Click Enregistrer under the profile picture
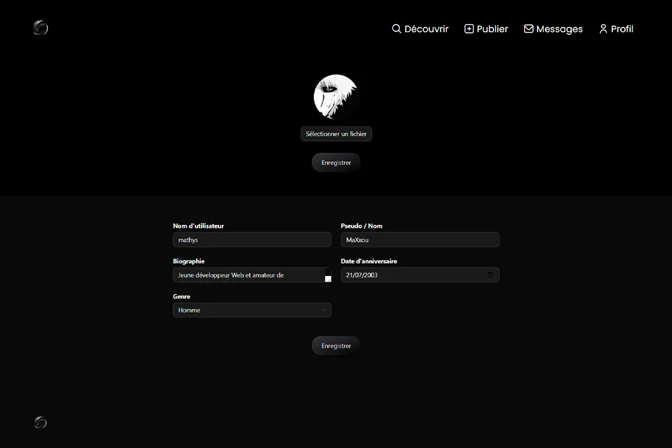 pyautogui.click(x=336, y=163)
